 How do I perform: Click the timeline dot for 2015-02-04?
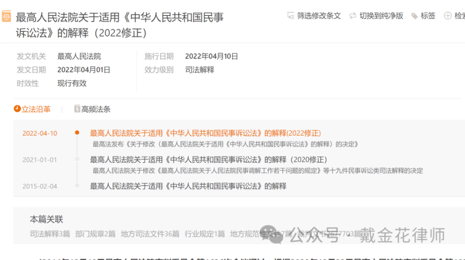click(77, 185)
